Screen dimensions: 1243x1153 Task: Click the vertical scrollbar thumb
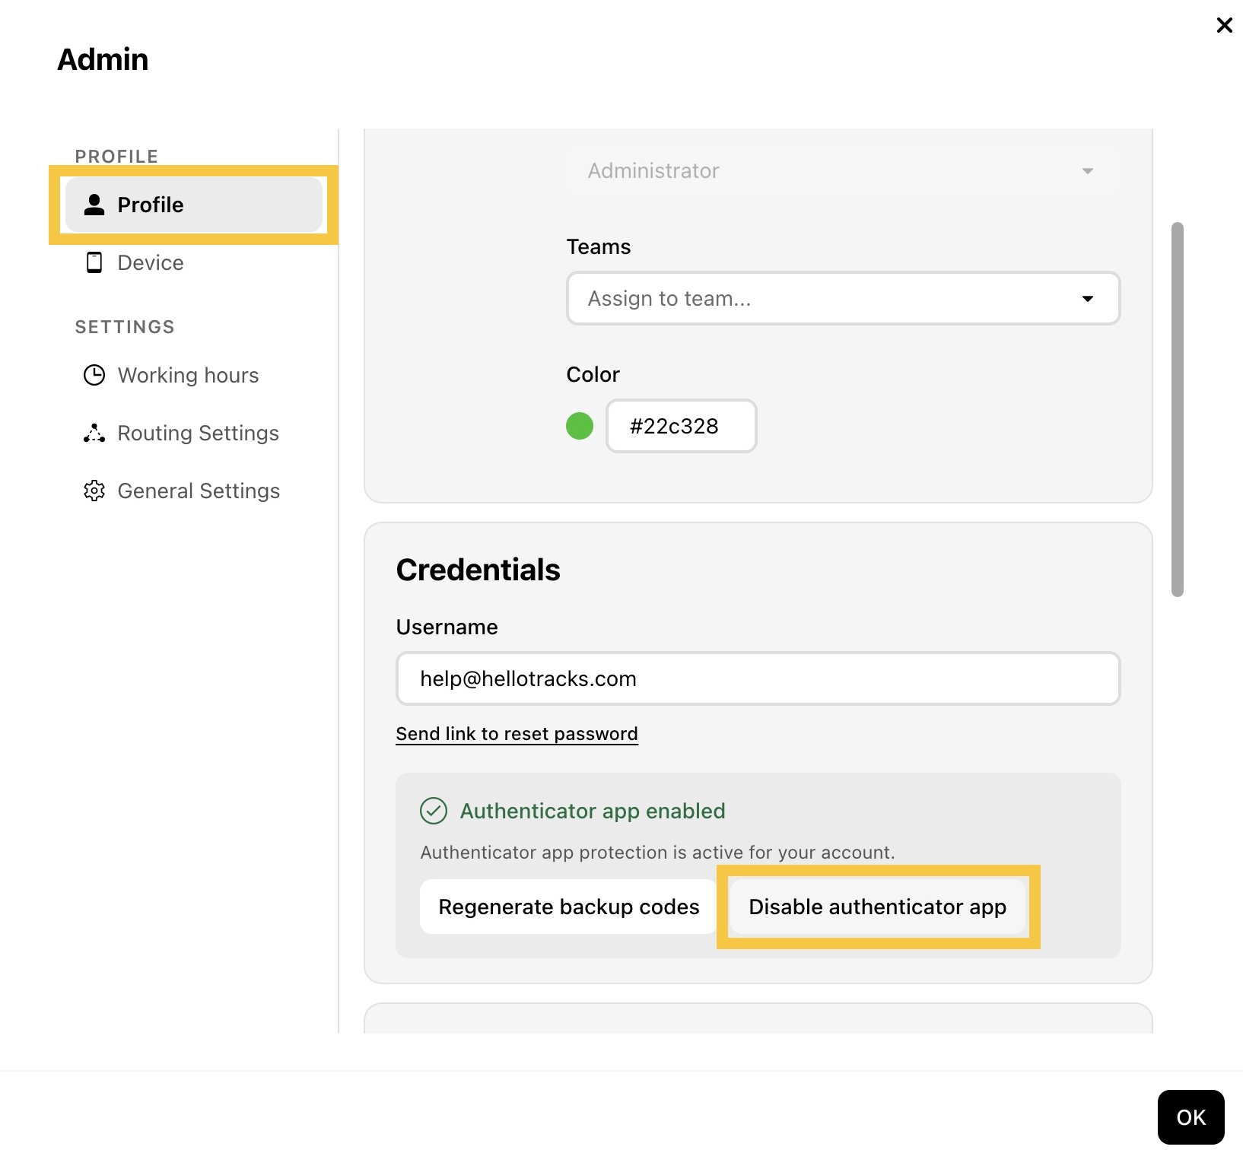pos(1178,409)
